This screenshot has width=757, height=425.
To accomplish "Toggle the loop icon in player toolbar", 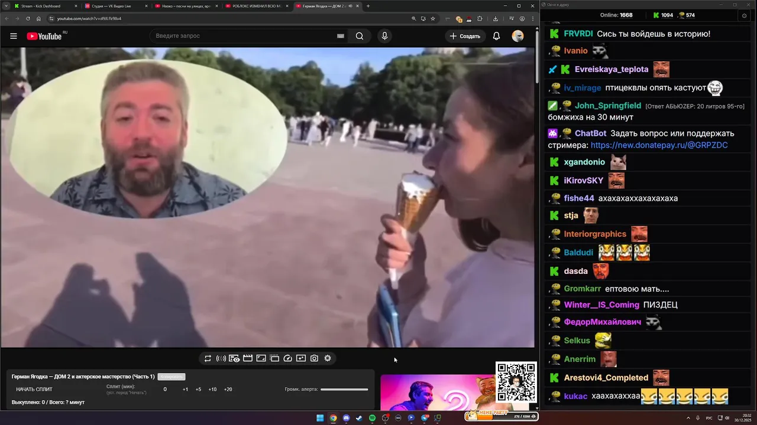I will pyautogui.click(x=208, y=358).
